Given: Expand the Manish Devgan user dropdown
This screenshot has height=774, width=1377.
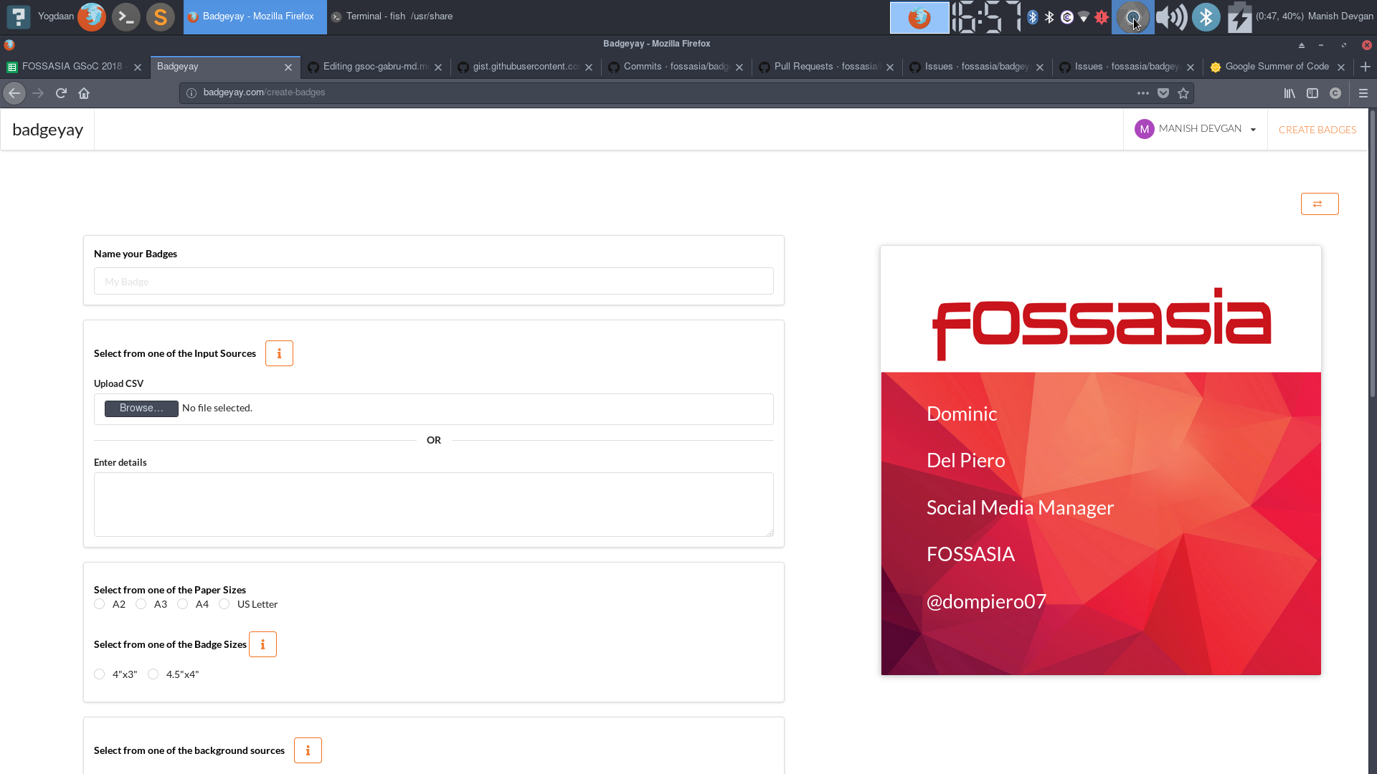Looking at the screenshot, I should pyautogui.click(x=1195, y=129).
